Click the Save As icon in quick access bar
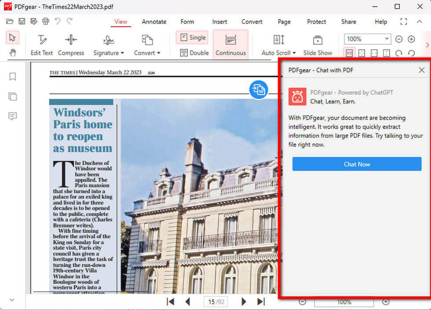431x310 pixels. (x=34, y=21)
